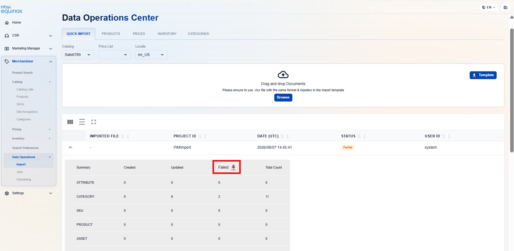Open Jobs under Data Operations
Image resolution: width=514 pixels, height=251 pixels.
(19, 172)
